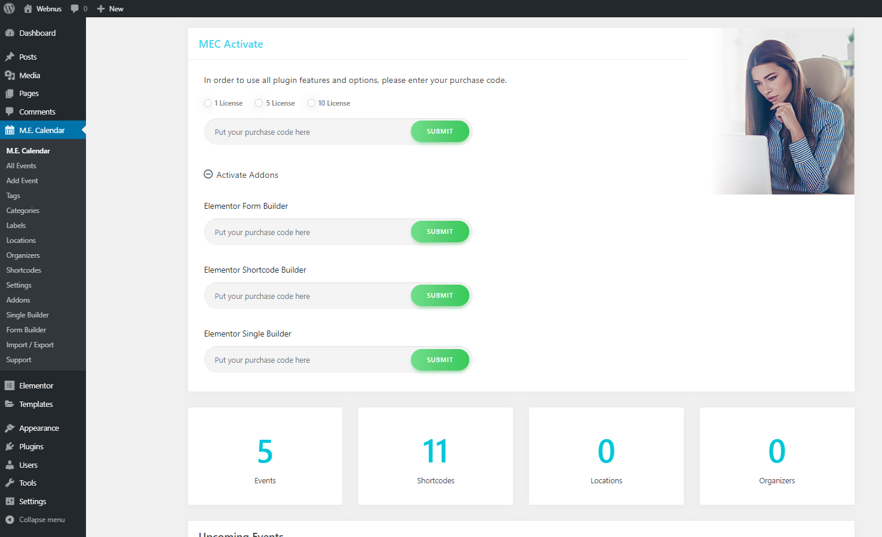Click the Webnus site name link
The image size is (882, 537).
(x=49, y=8)
